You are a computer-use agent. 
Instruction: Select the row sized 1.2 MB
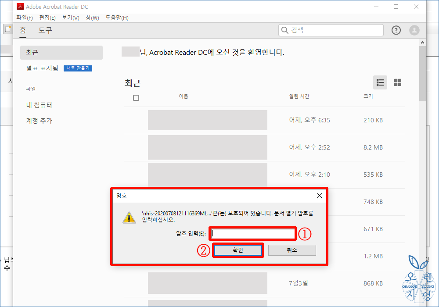pyautogui.click(x=366, y=256)
